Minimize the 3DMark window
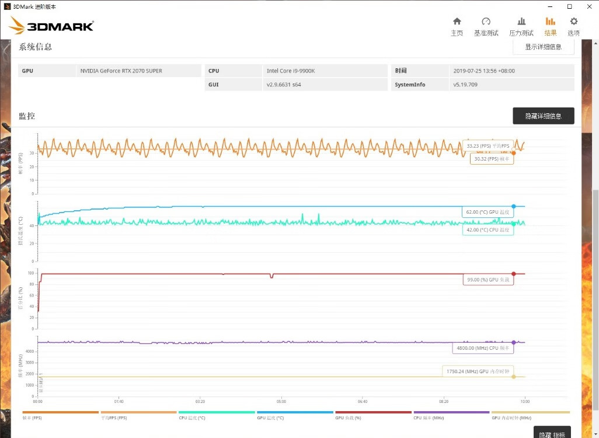The image size is (599, 438). (x=550, y=6)
